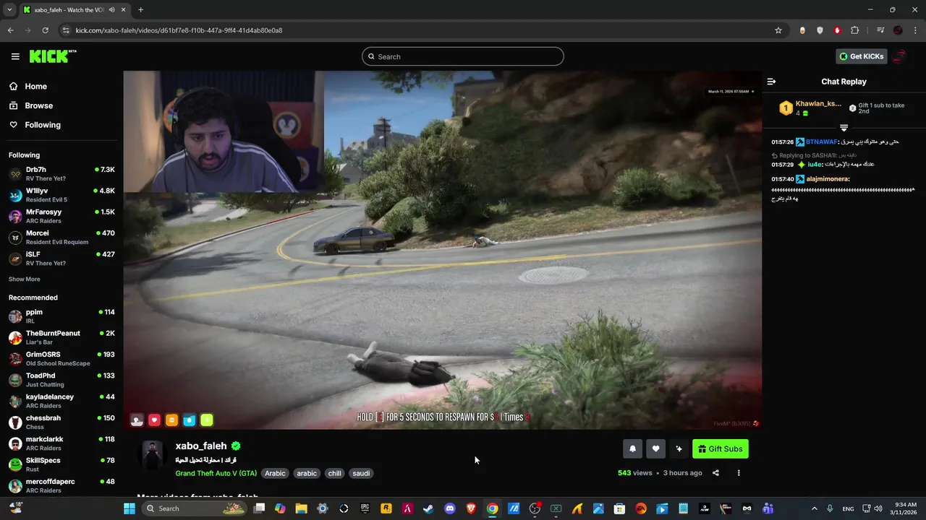Go to Home in the sidebar
The width and height of the screenshot is (926, 520).
[x=35, y=87]
